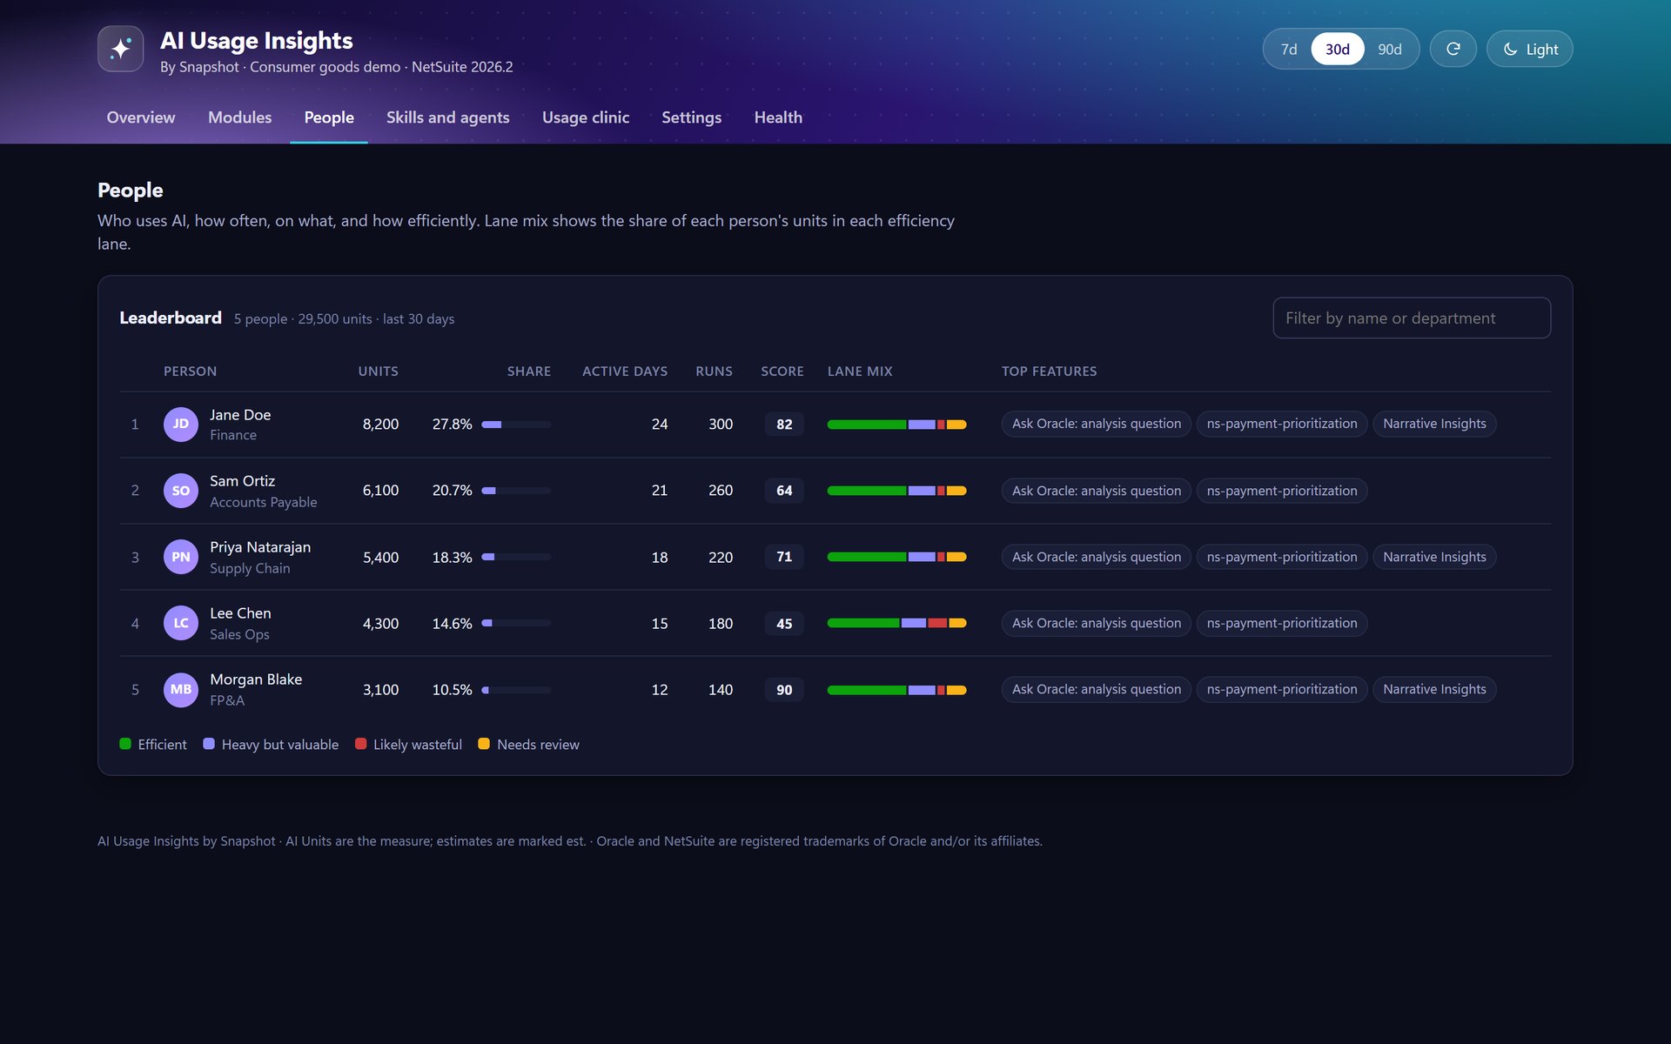
Task: Click the AI Usage Insights sparkle logo
Action: tap(120, 49)
